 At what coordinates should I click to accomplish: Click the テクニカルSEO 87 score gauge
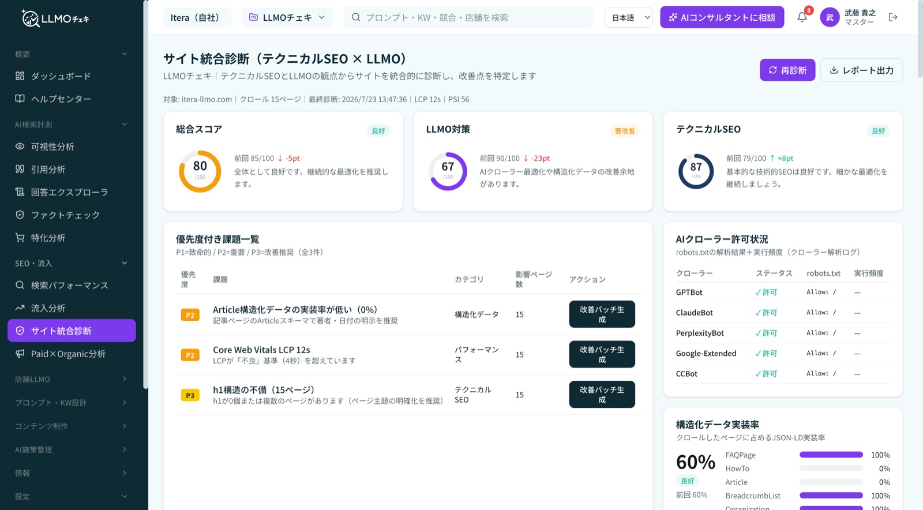(696, 171)
